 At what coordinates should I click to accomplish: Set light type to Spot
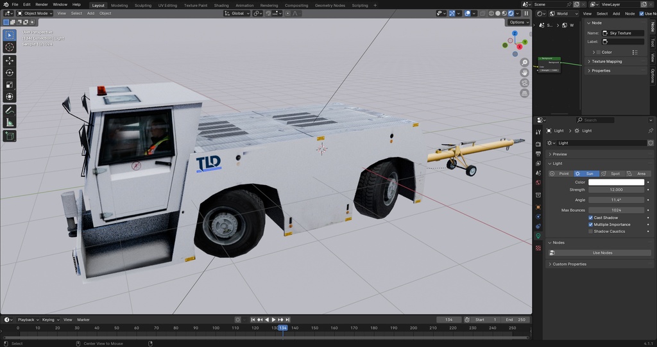(612, 173)
